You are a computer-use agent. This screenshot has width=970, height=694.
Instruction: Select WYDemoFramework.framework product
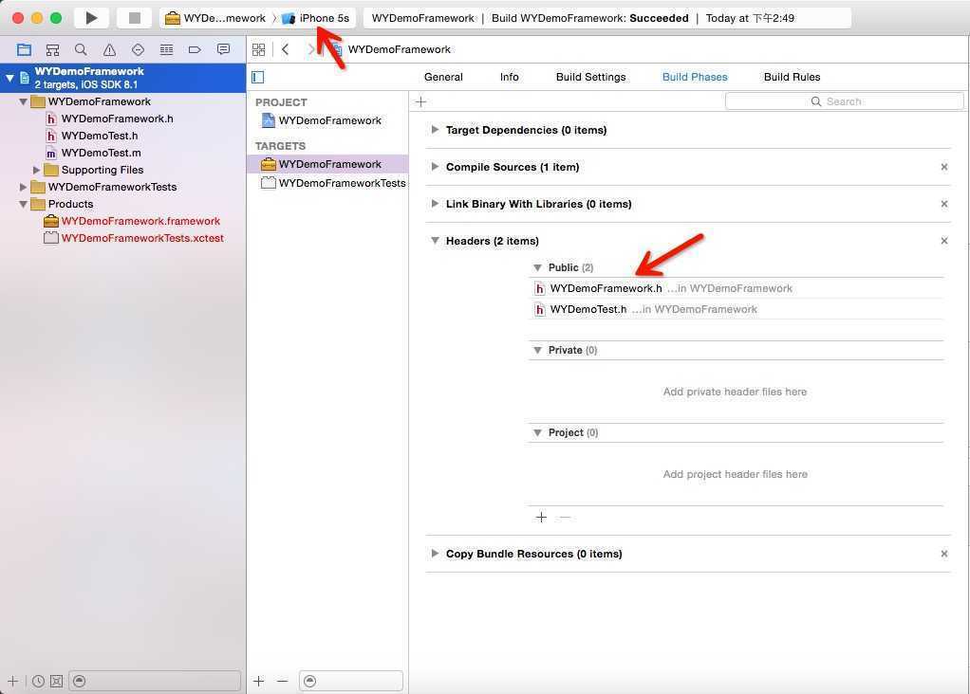point(140,221)
